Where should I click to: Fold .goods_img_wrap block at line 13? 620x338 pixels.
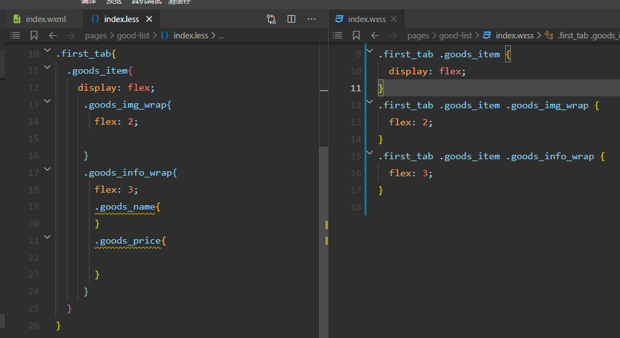coord(47,101)
